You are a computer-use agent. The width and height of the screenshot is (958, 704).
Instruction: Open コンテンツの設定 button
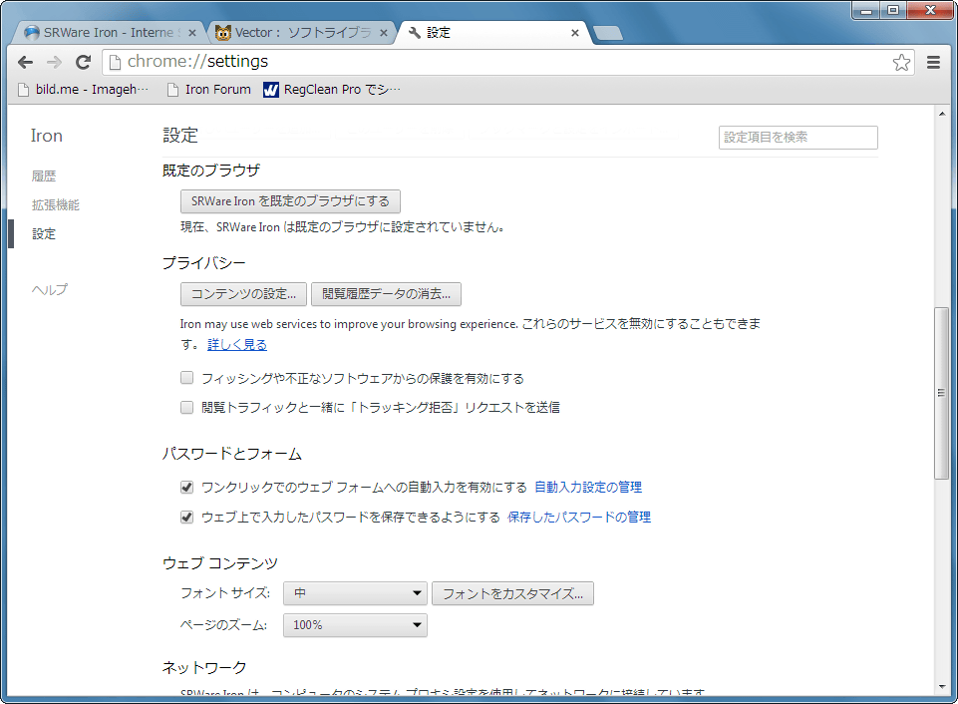coord(243,294)
